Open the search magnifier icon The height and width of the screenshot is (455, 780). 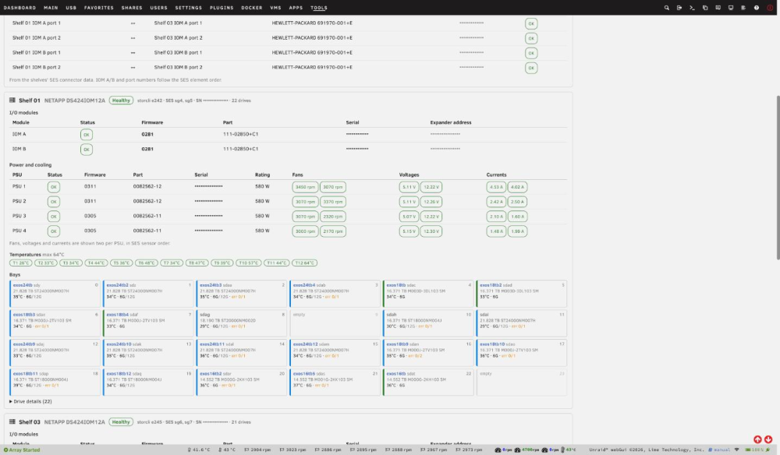[x=667, y=8]
